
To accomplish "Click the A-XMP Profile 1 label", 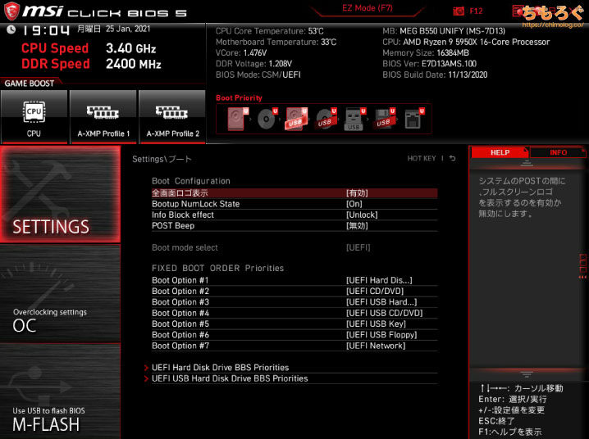I will (x=103, y=134).
